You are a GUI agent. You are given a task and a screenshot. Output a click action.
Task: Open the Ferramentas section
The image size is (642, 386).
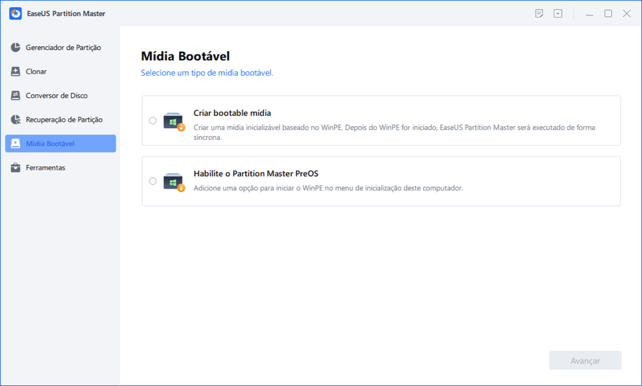60,167
